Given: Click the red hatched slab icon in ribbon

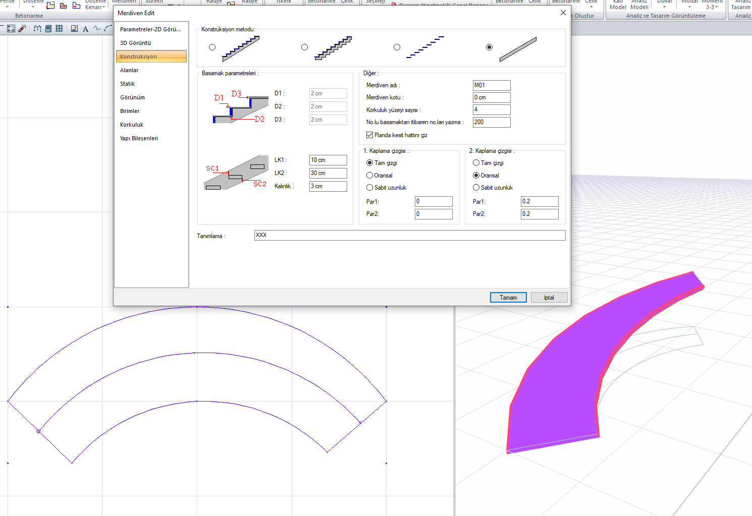Looking at the screenshot, I should coord(63,6).
